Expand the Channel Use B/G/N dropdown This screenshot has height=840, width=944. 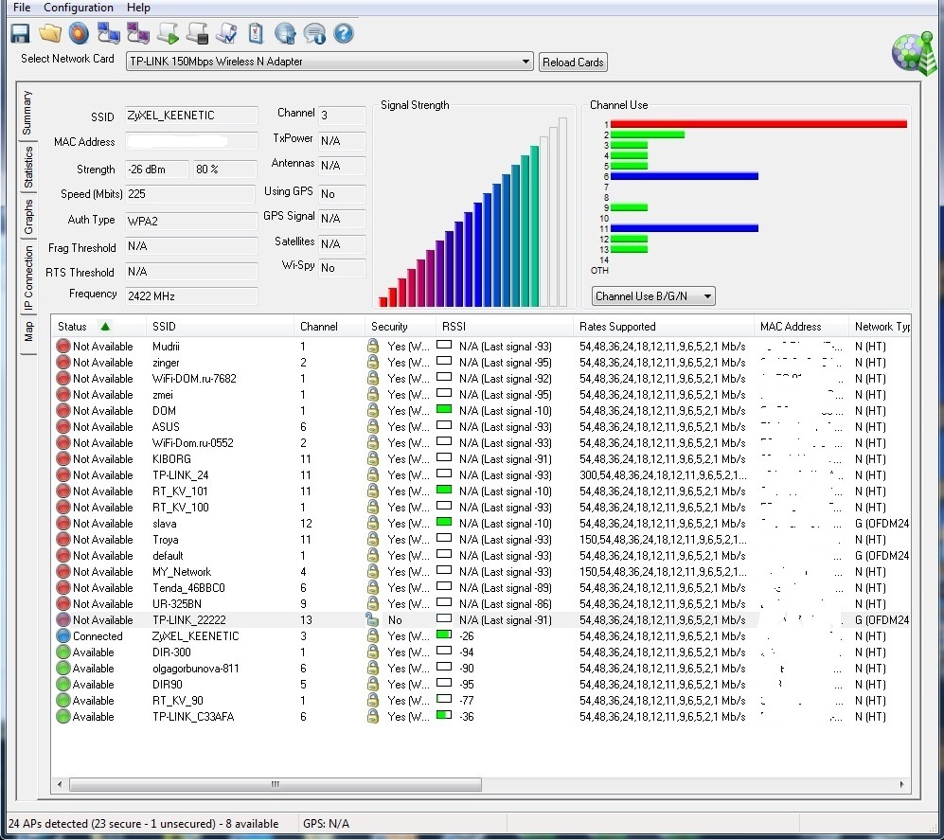pyautogui.click(x=653, y=296)
